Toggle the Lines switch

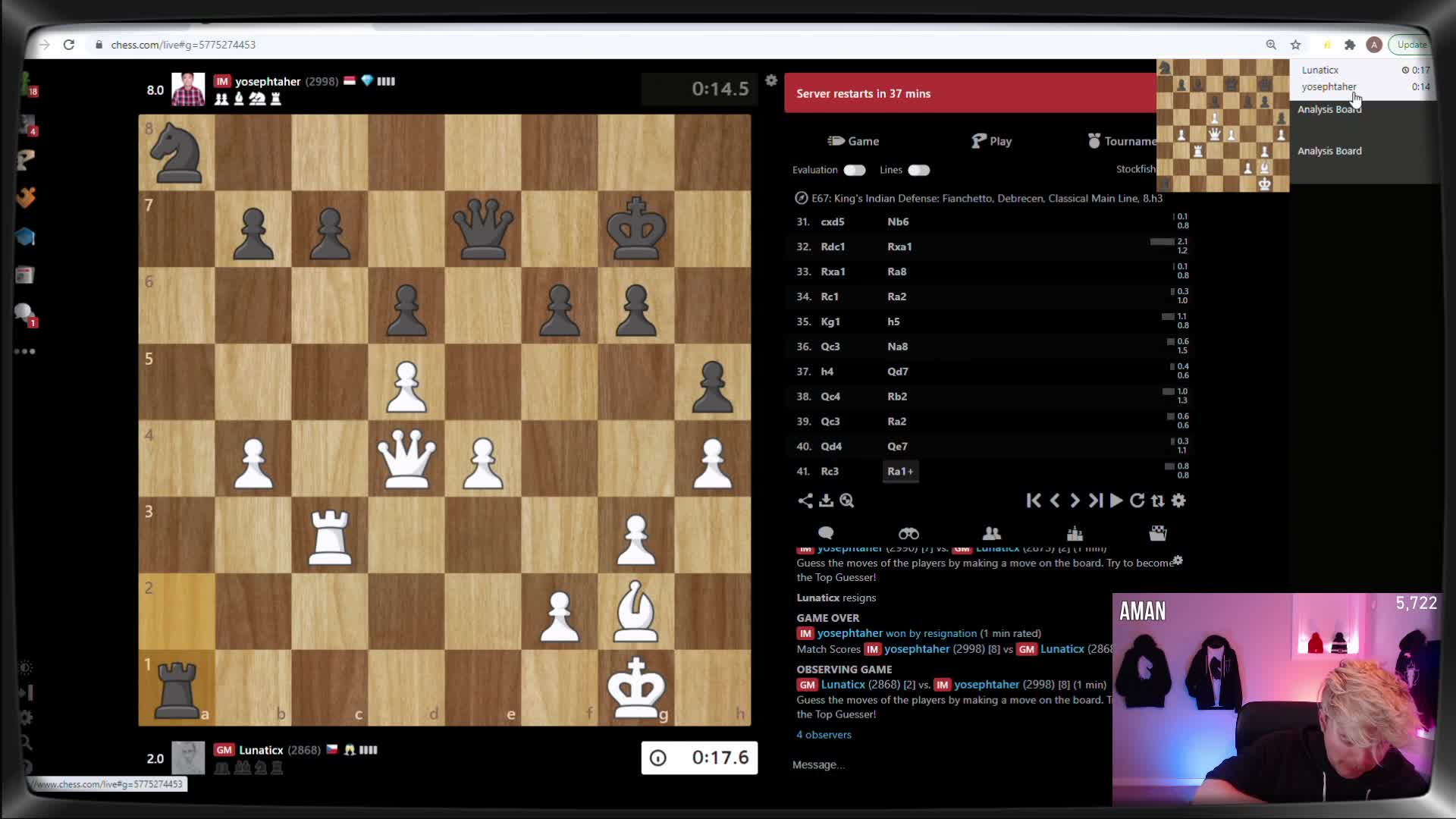coord(918,170)
